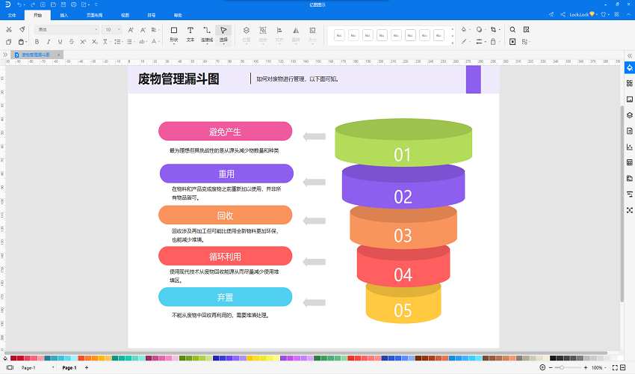Click the Undo arrow in the title bar
Image resolution: width=635 pixels, height=374 pixels.
coord(19,4)
